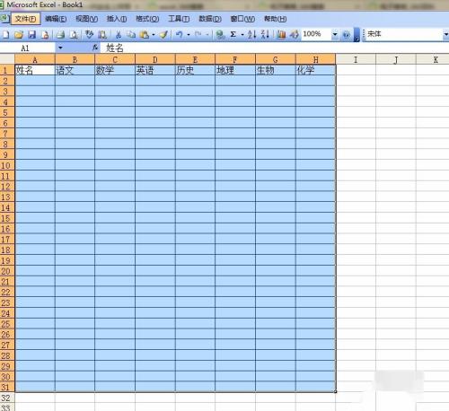
Task: Cut the selection using the scissors icon
Action: (119, 35)
